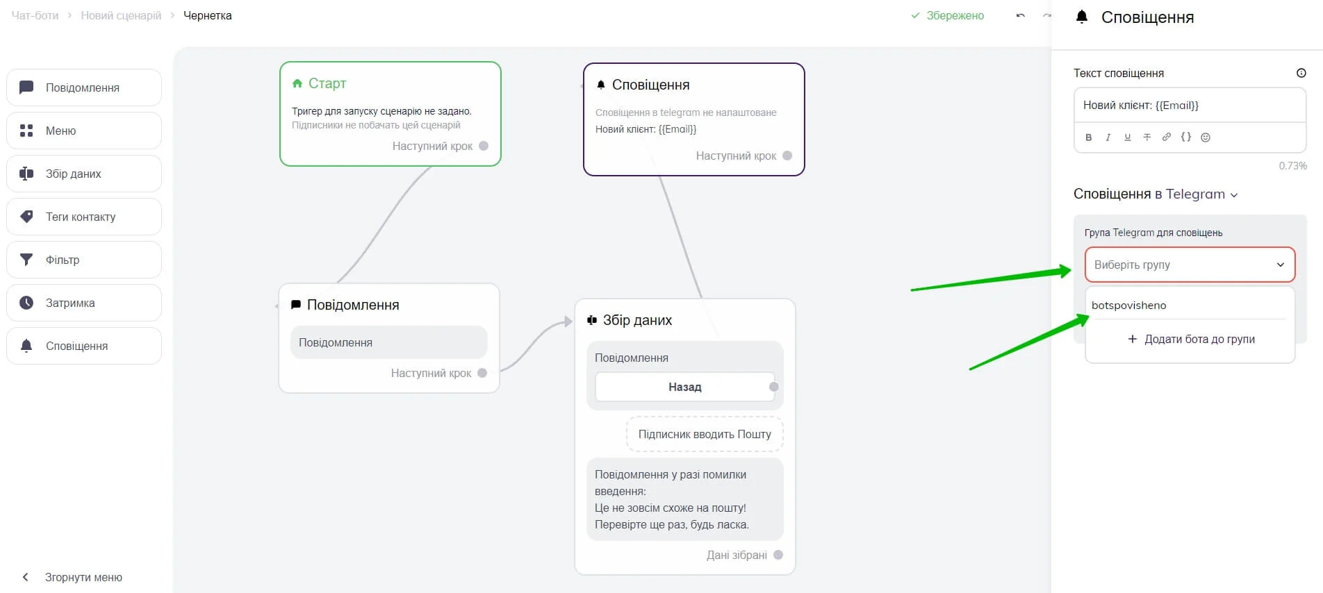Click the underline formatting icon
This screenshot has width=1323, height=593.
(1128, 137)
